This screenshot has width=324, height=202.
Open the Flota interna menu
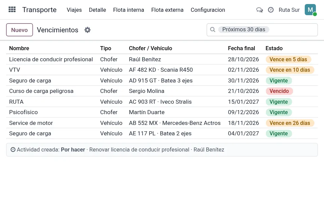[129, 10]
